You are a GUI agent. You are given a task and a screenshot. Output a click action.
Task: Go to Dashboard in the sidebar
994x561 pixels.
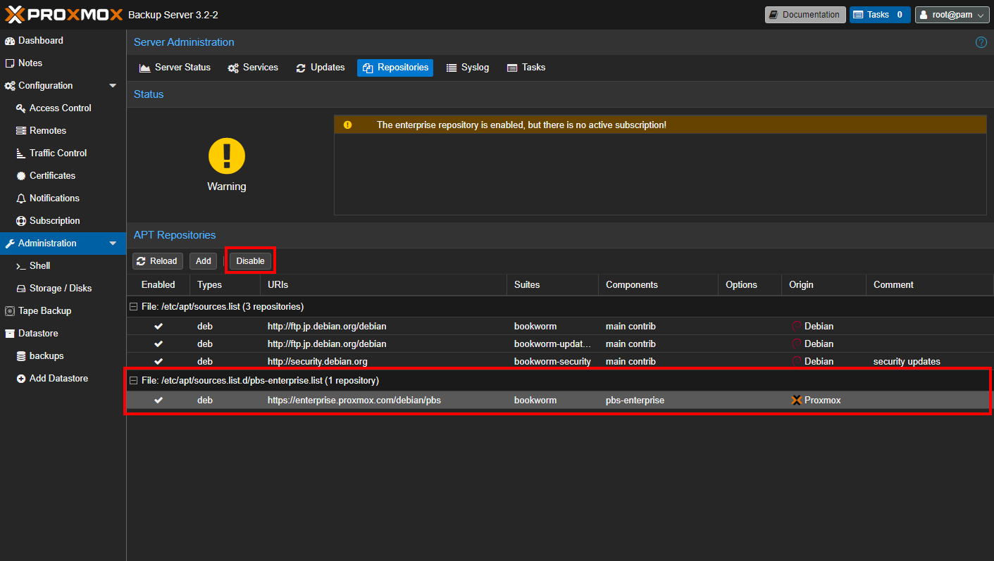tap(40, 41)
